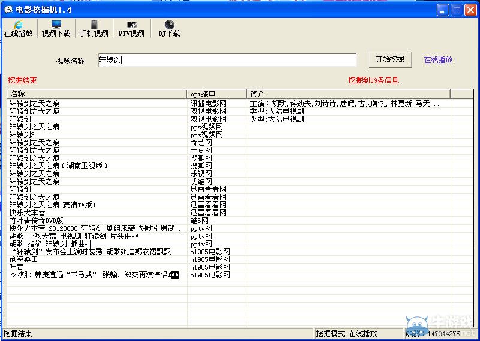480x341 pixels.
Task: Click the 土豆网 api cell
Action: pyautogui.click(x=201, y=150)
